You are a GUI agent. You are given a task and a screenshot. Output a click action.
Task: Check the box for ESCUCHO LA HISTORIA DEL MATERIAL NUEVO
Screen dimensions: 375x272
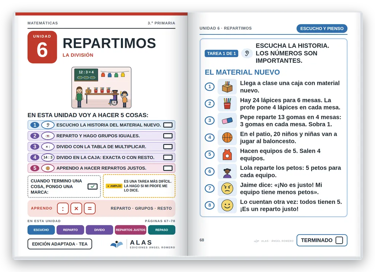(x=168, y=125)
